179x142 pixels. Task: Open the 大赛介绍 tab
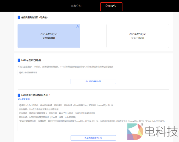click(76, 6)
